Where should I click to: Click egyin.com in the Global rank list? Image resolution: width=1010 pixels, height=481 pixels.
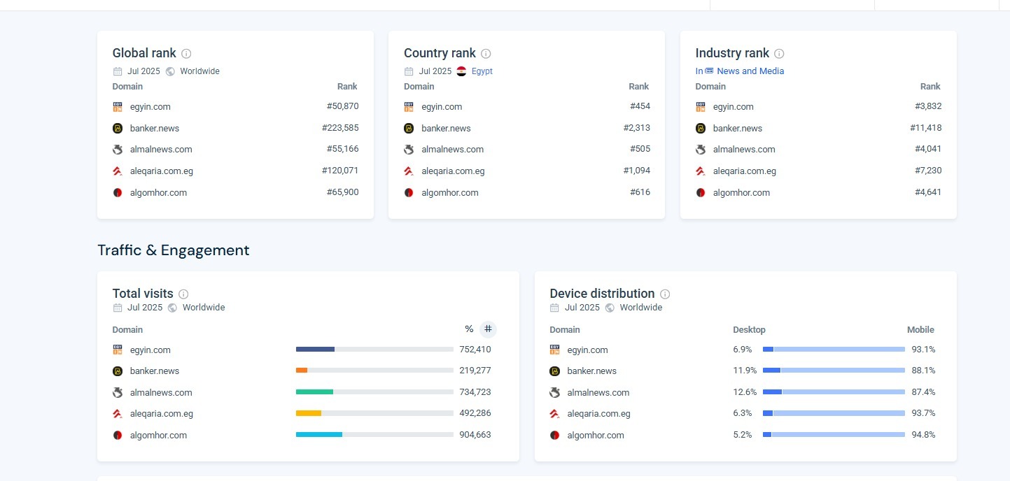pos(150,107)
